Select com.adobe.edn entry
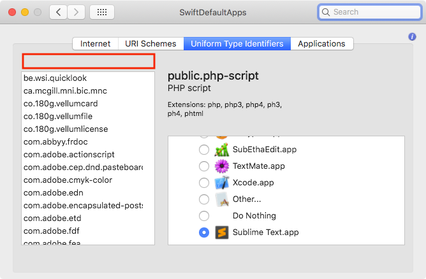 point(88,193)
